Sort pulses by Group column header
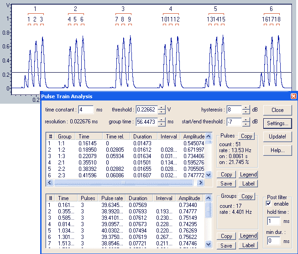The image size is (298, 254). point(65,137)
